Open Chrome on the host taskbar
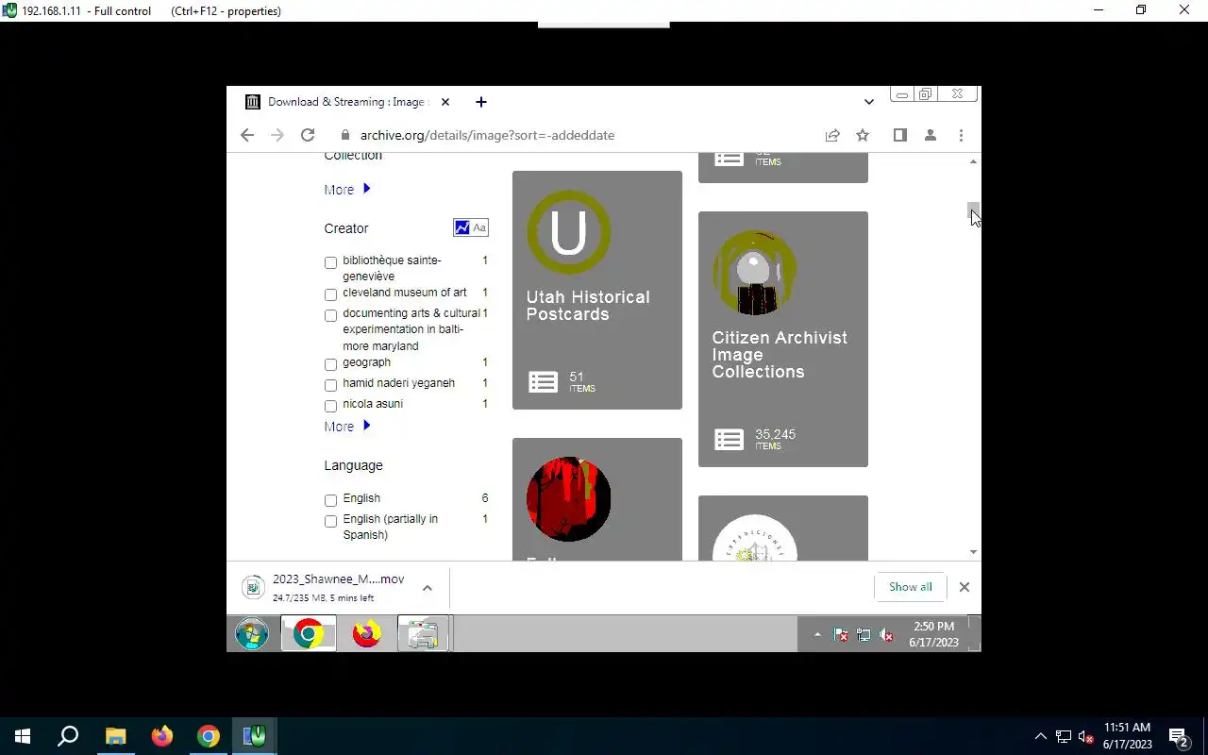Image resolution: width=1208 pixels, height=755 pixels. click(x=209, y=736)
